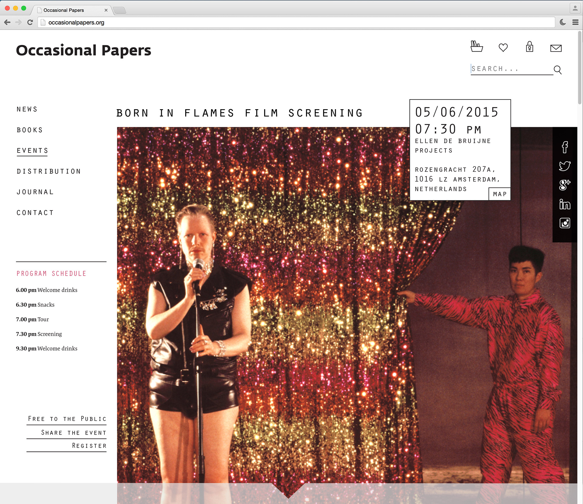Click the Instagram camera icon
The height and width of the screenshot is (504, 583).
coord(565,223)
